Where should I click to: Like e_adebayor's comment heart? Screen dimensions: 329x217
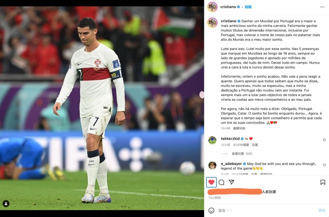pyautogui.click(x=324, y=165)
